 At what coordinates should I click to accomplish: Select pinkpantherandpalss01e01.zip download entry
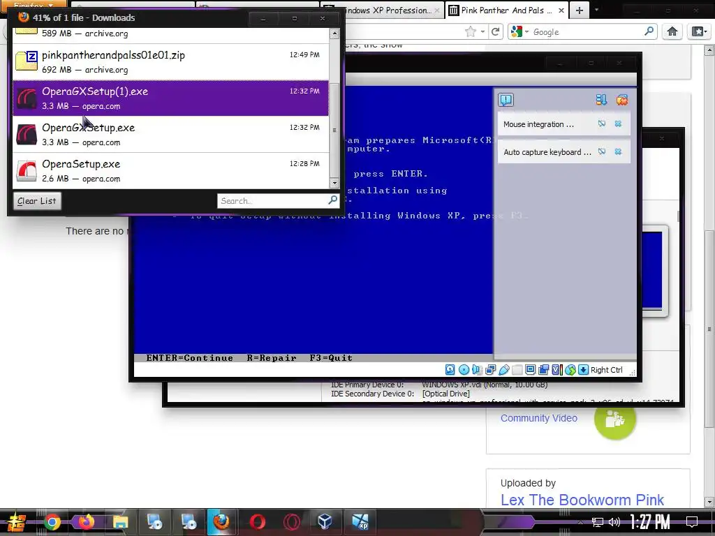coord(170,62)
